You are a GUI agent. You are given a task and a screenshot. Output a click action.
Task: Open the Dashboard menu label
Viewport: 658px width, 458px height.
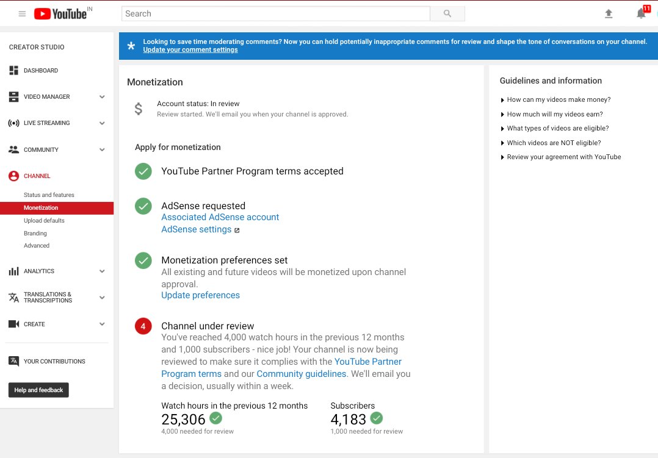coord(41,71)
